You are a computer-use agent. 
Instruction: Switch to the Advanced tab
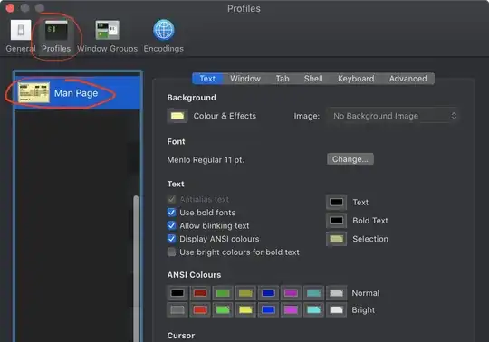[x=407, y=79]
